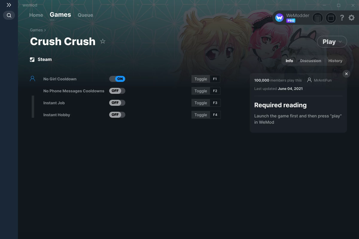The height and width of the screenshot is (239, 359).
Task: Go to Games breadcrumb link
Action: click(36, 30)
